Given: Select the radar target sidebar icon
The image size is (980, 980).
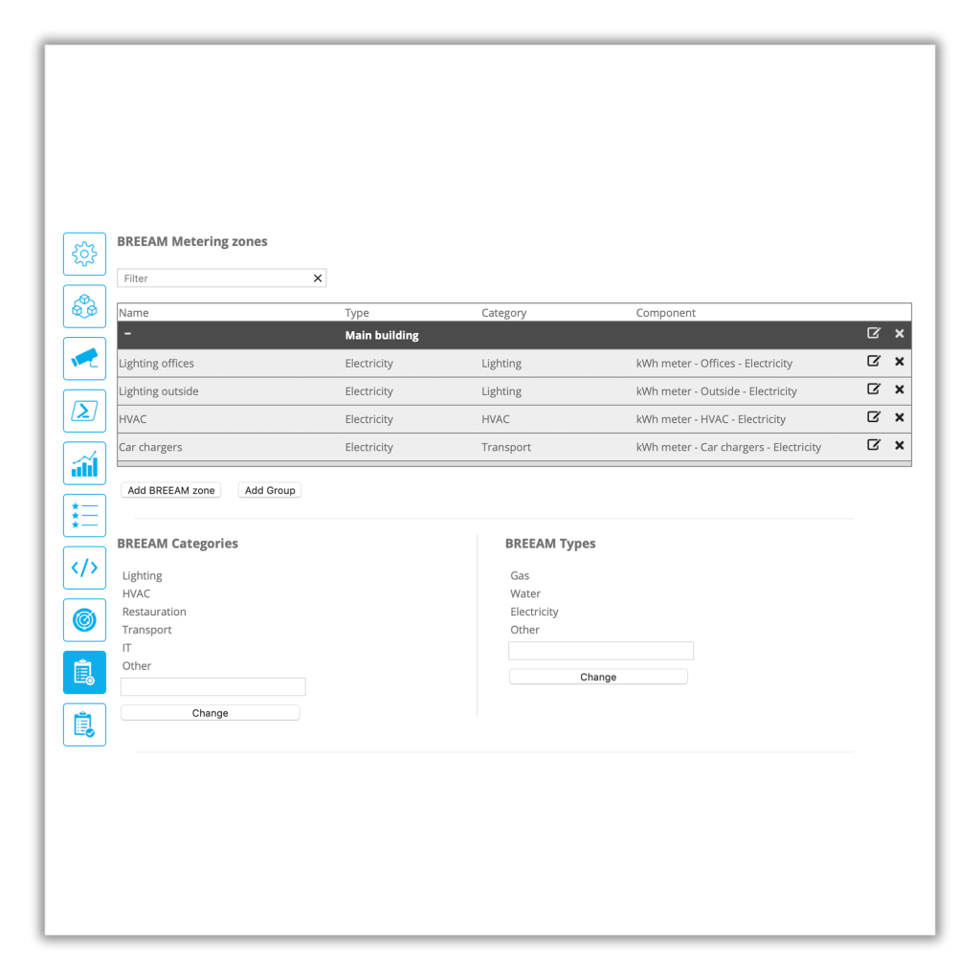Looking at the screenshot, I should tap(84, 620).
